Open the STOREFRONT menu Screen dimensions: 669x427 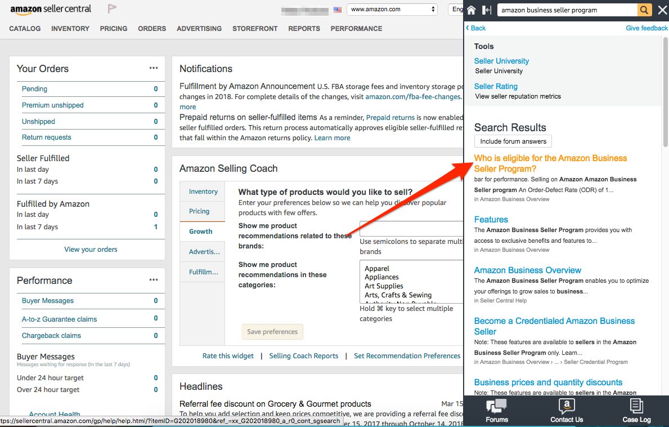click(255, 29)
